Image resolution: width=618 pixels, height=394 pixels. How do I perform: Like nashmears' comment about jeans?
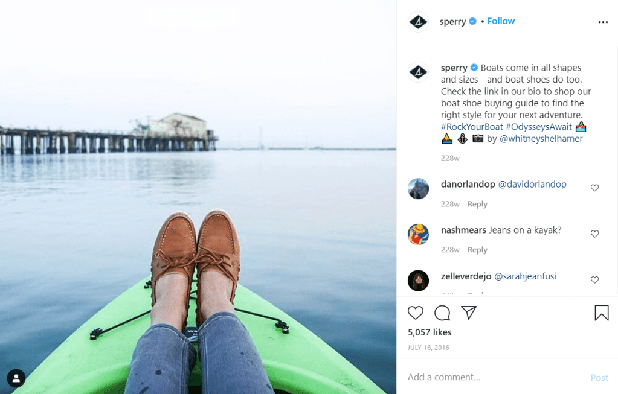click(594, 234)
